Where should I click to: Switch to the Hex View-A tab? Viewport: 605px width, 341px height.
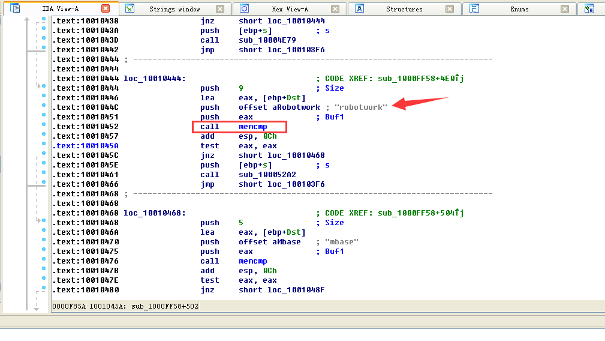[290, 9]
